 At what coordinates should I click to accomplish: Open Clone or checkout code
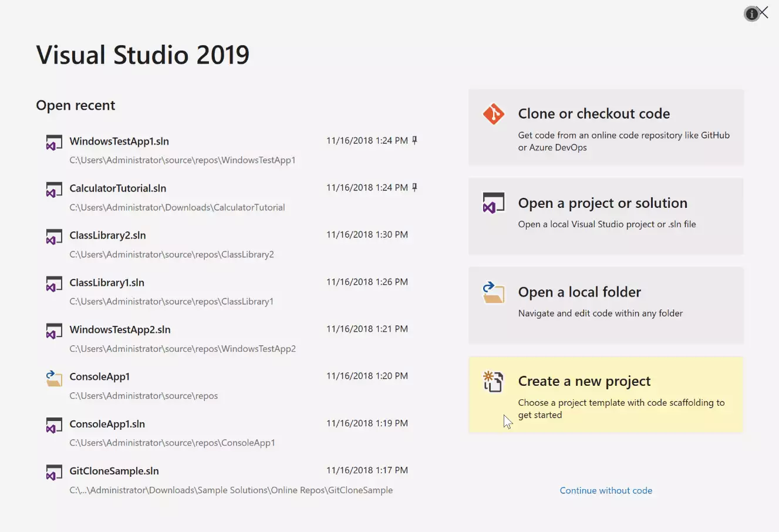click(606, 127)
